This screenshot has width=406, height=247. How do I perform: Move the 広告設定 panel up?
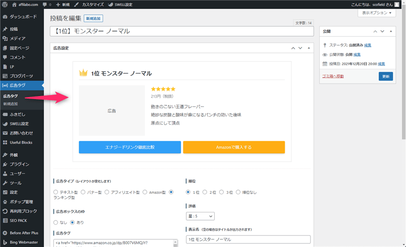pos(293,48)
